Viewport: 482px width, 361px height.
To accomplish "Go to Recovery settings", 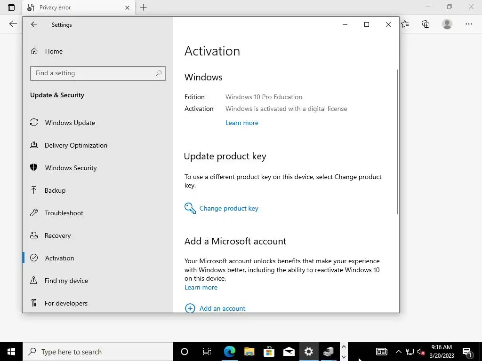I will (x=57, y=235).
